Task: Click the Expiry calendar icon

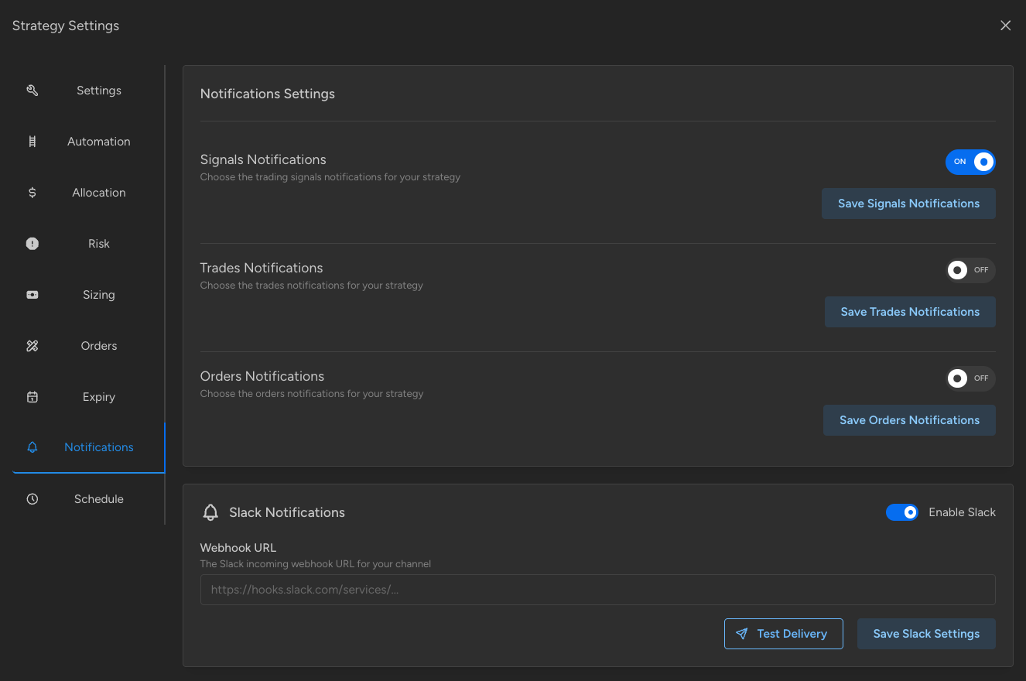Action: 32,397
